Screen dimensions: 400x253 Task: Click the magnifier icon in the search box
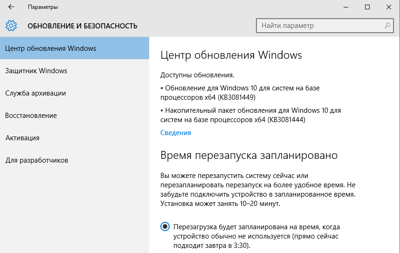coord(387,26)
